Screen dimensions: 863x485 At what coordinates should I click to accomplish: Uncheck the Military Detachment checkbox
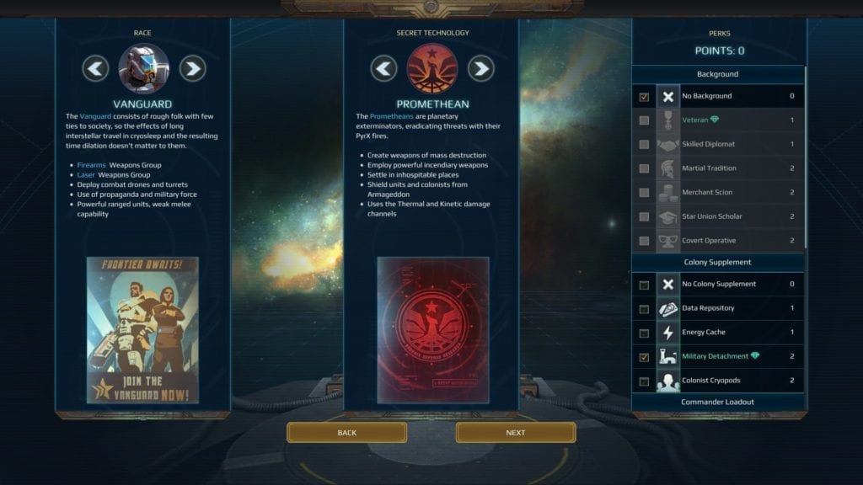point(644,357)
